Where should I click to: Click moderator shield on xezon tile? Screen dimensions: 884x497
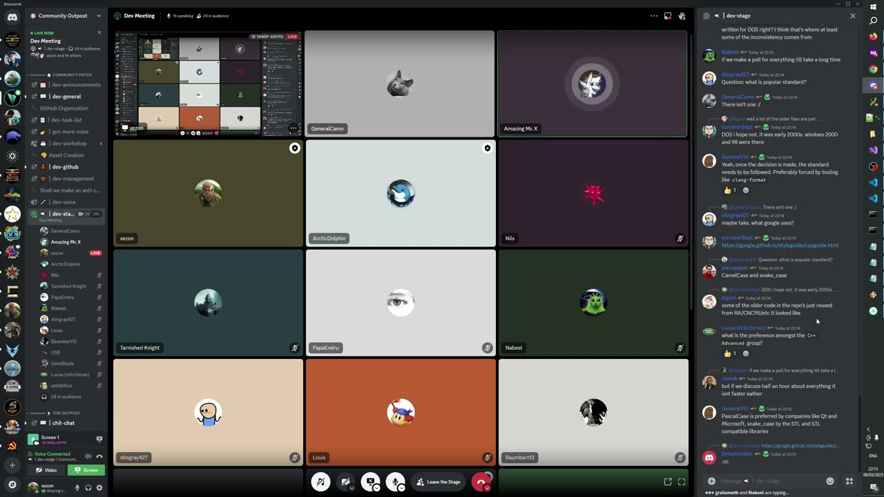coord(295,148)
